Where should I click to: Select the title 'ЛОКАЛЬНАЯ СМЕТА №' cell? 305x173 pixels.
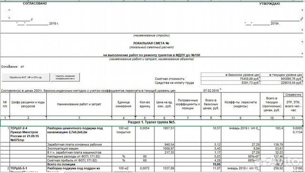point(151,43)
